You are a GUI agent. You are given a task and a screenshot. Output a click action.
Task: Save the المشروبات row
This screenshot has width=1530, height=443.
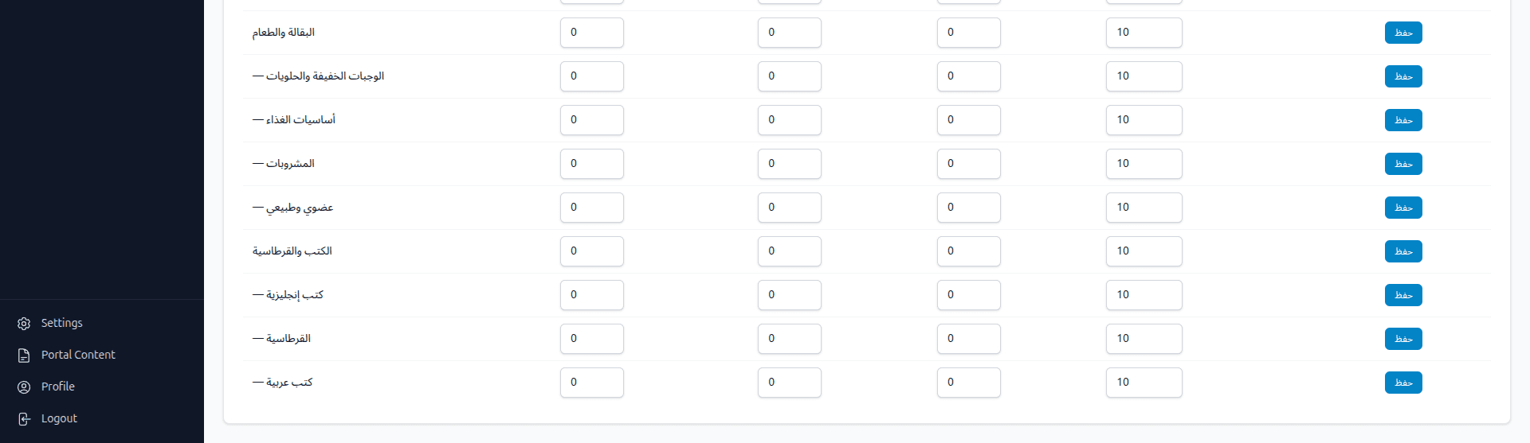(1403, 164)
